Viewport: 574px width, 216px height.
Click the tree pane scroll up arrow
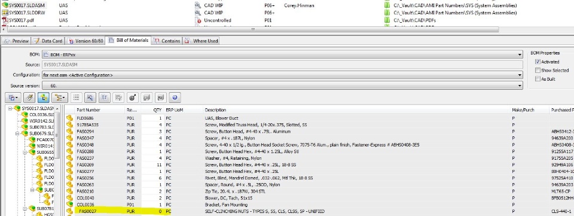click(57, 109)
